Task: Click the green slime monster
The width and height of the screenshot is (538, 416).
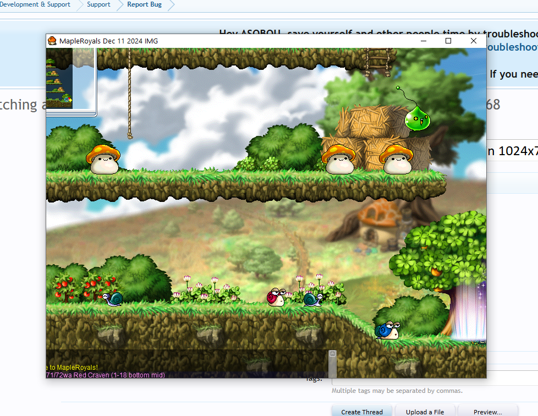Action: pos(416,119)
